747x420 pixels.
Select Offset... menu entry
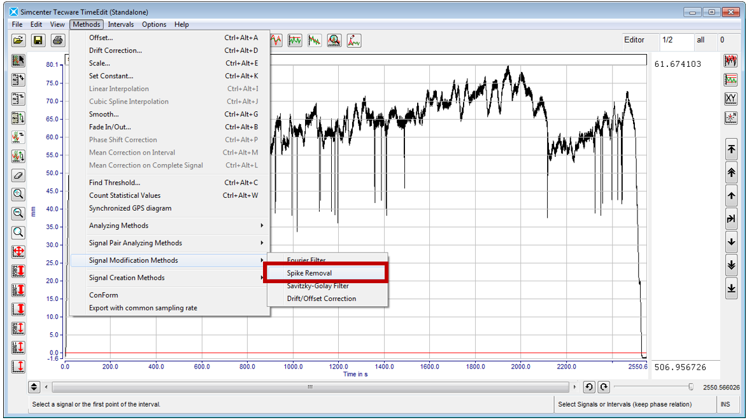click(x=169, y=38)
